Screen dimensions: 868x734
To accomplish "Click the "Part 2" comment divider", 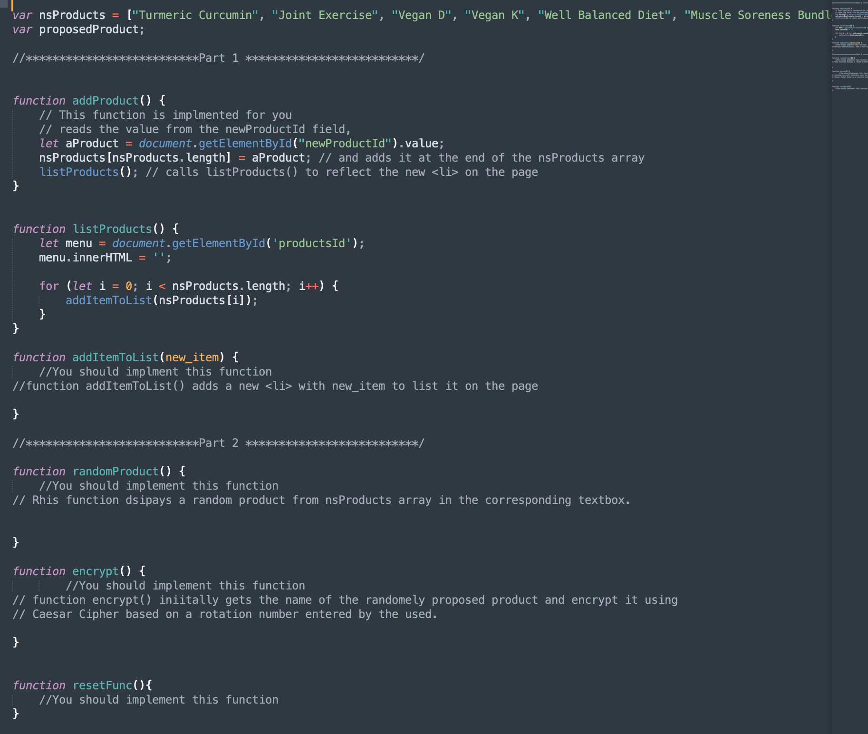I will pyautogui.click(x=219, y=443).
